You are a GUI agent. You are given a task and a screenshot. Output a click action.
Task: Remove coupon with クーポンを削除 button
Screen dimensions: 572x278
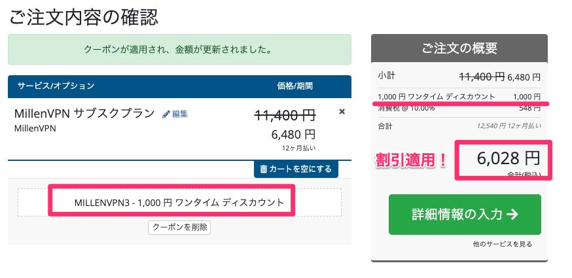[179, 227]
